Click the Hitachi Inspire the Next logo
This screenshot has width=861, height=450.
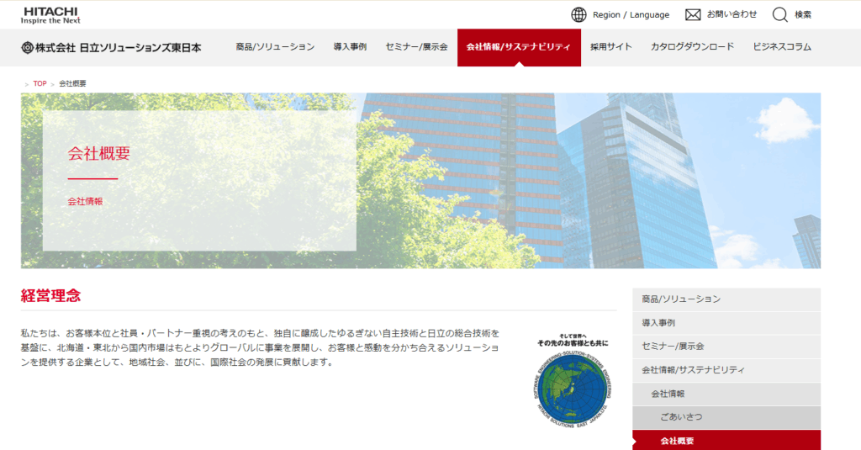(x=50, y=15)
